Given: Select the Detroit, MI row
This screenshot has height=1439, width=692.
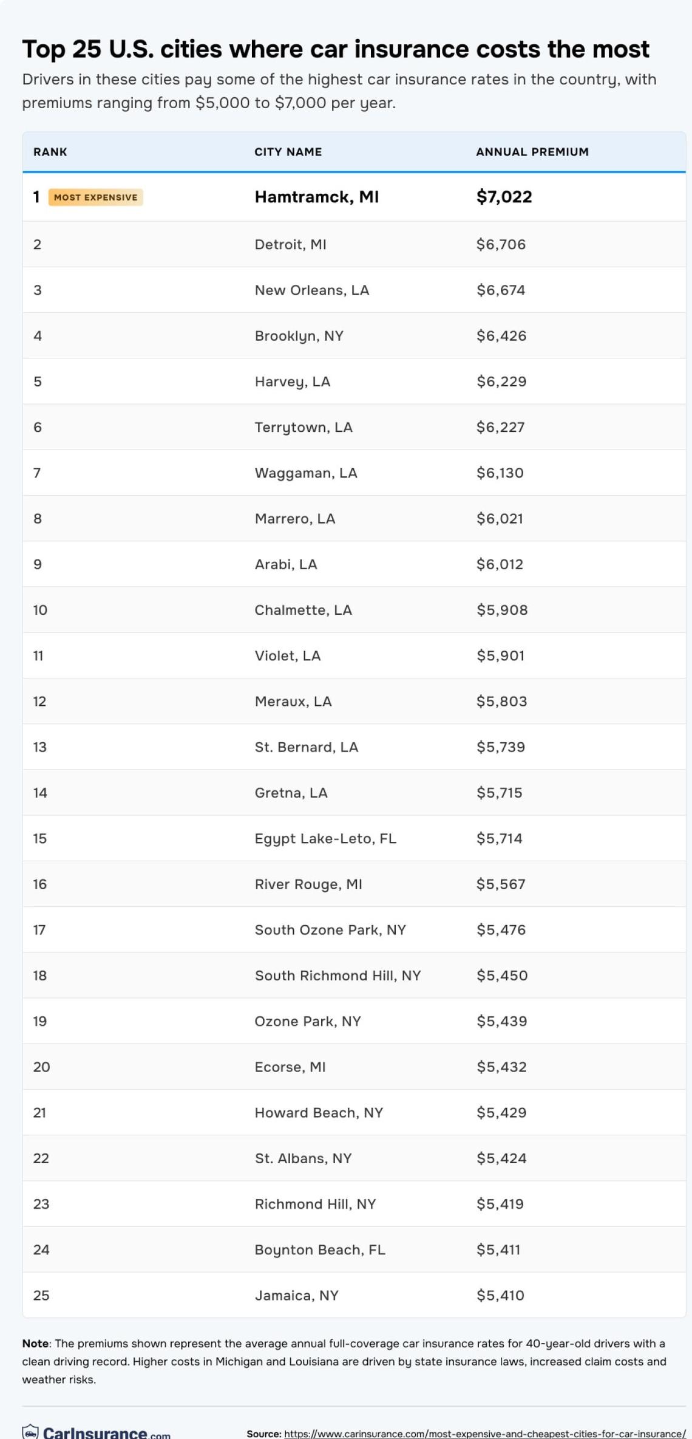Looking at the screenshot, I should tap(290, 244).
